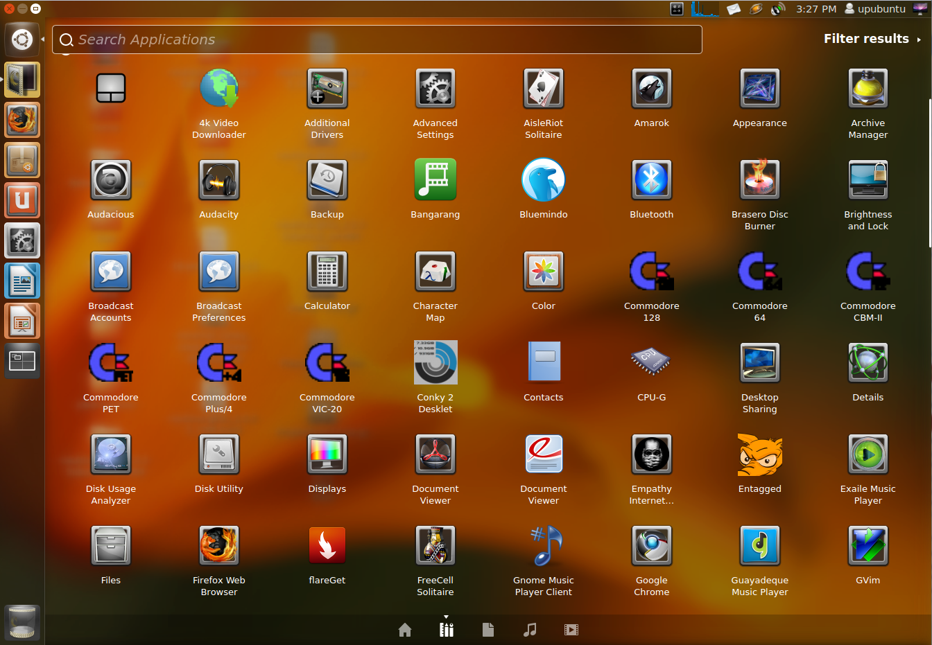Click the Filter results button
Screen dimensions: 932x645
[866, 39]
